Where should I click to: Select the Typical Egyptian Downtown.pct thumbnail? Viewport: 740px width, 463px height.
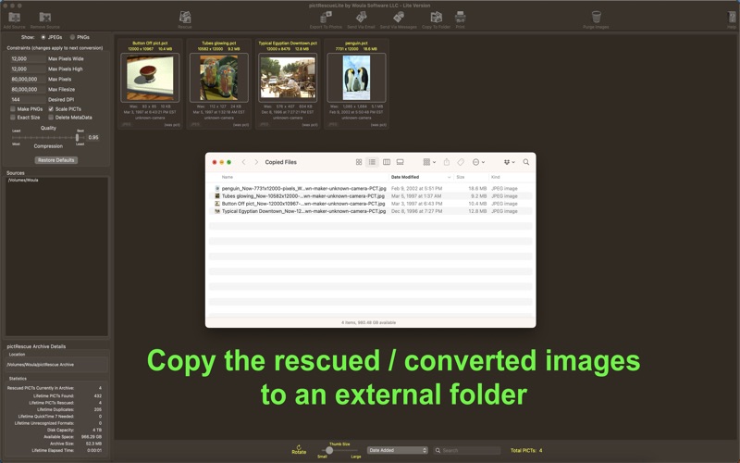click(288, 78)
